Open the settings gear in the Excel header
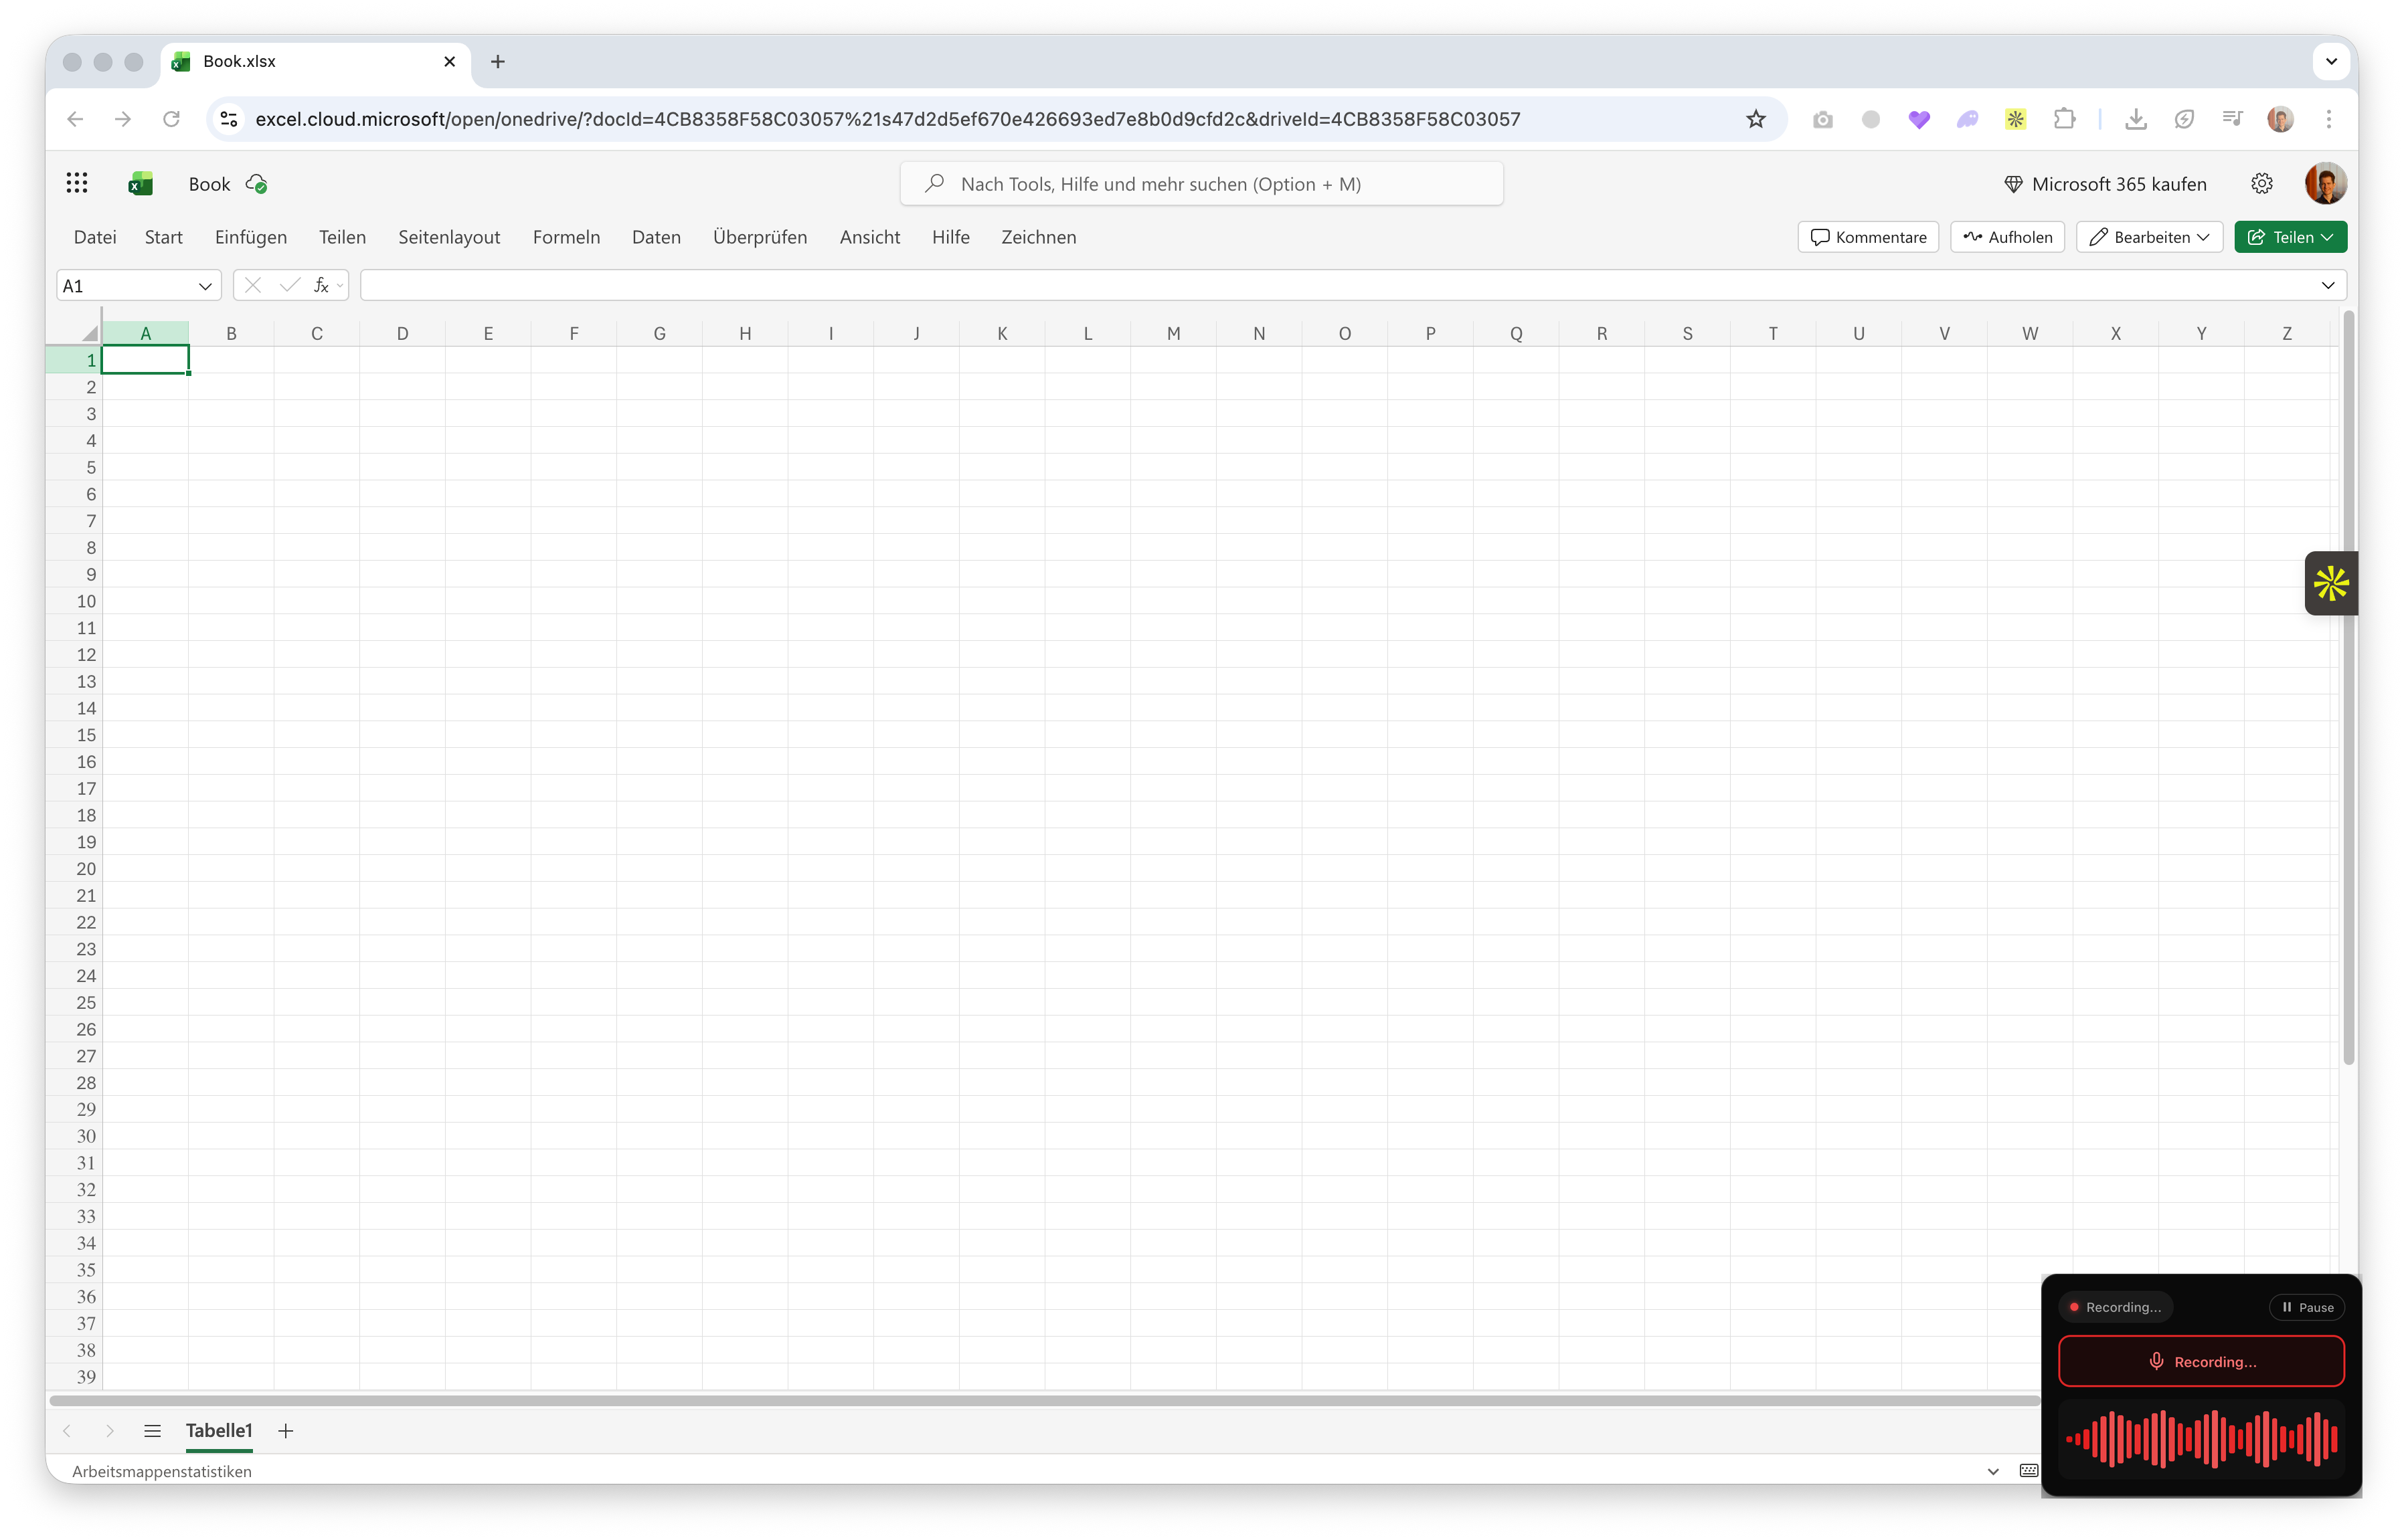Screen dimensions: 2404x1540 pyautogui.click(x=2261, y=183)
